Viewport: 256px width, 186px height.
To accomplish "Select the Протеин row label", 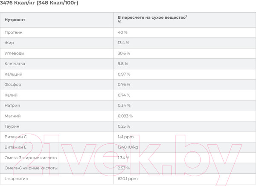I will click(13, 32).
